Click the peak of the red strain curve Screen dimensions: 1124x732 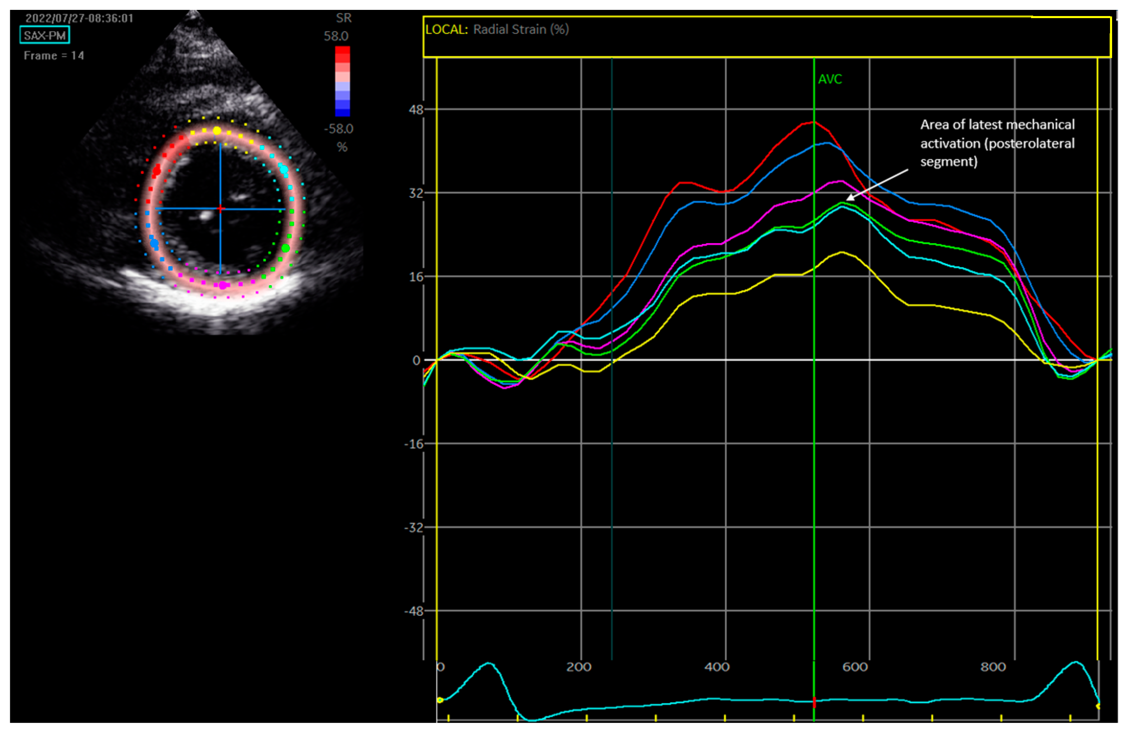pyautogui.click(x=813, y=122)
